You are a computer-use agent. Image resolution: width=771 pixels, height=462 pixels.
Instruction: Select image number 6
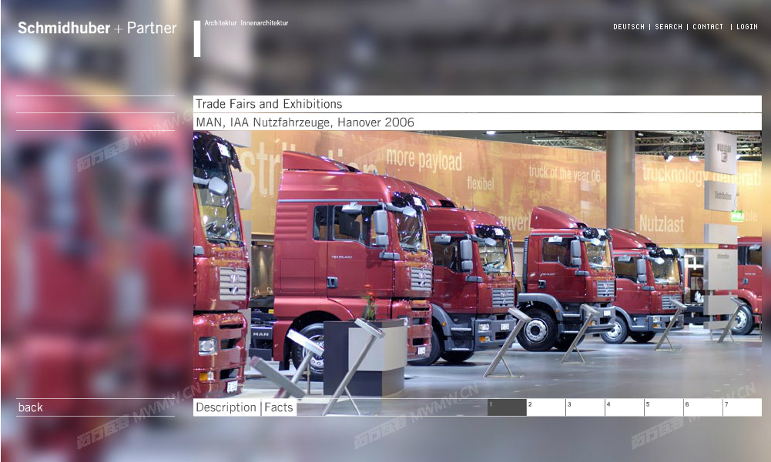click(x=704, y=407)
